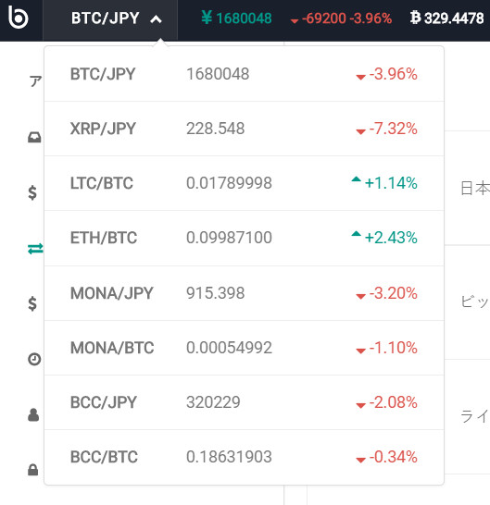Viewport: 490px width, 505px height.
Task: Switch to MONA/BTC pair
Action: tap(245, 348)
